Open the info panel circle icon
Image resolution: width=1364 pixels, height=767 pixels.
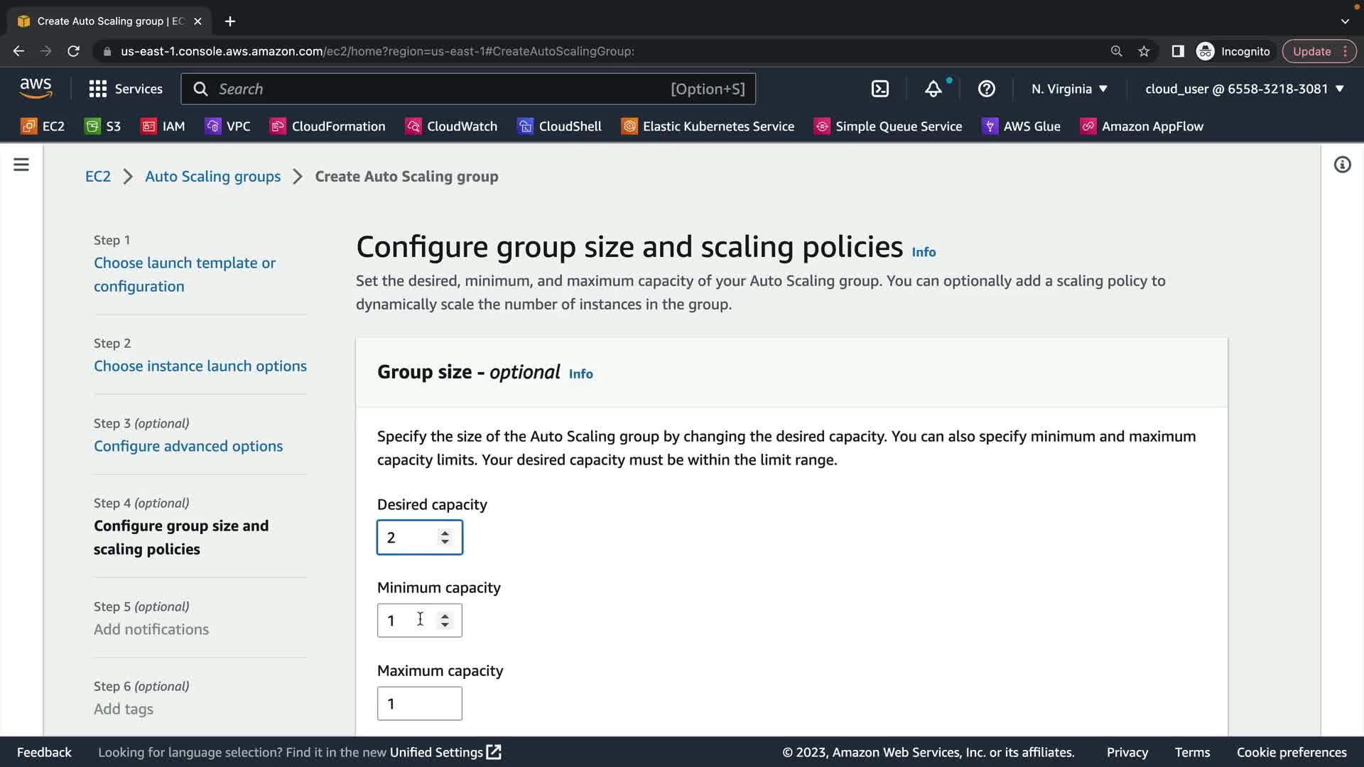[1342, 165]
